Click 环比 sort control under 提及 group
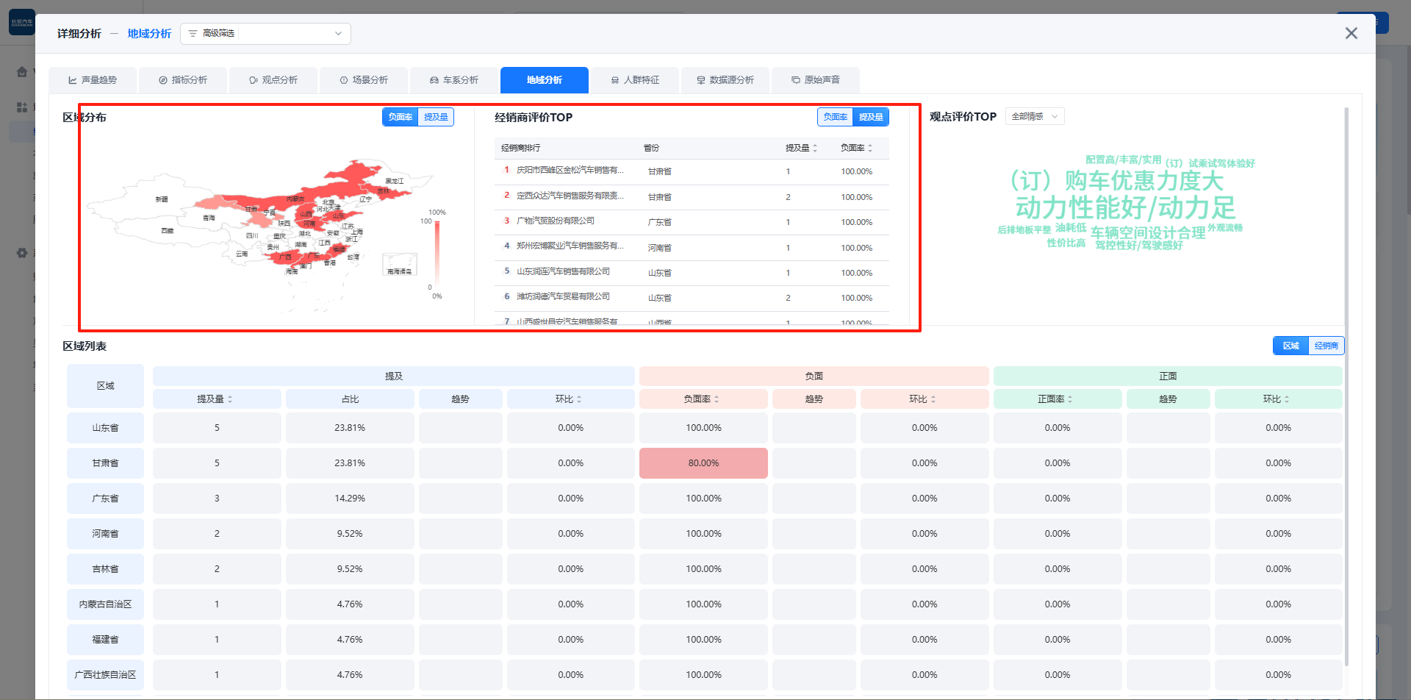1411x700 pixels. pyautogui.click(x=579, y=399)
